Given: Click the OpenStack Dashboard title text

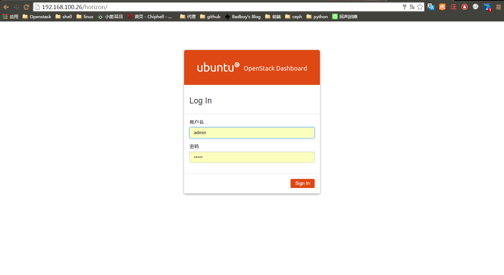Looking at the screenshot, I should tap(275, 68).
